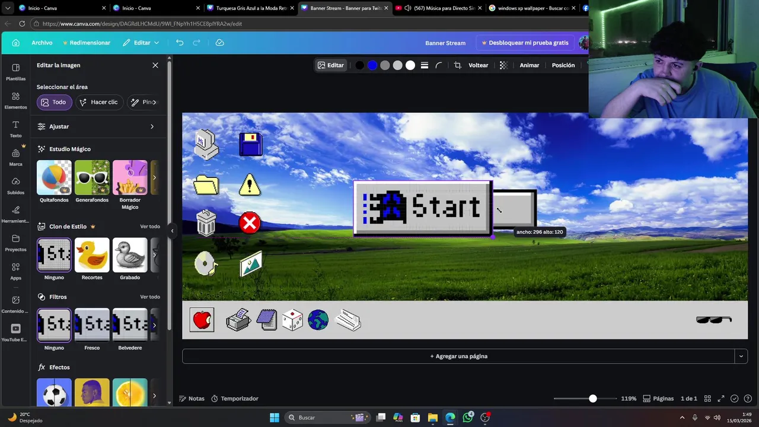This screenshot has width=759, height=427.
Task: Pick the blue color swatch
Action: coord(372,65)
